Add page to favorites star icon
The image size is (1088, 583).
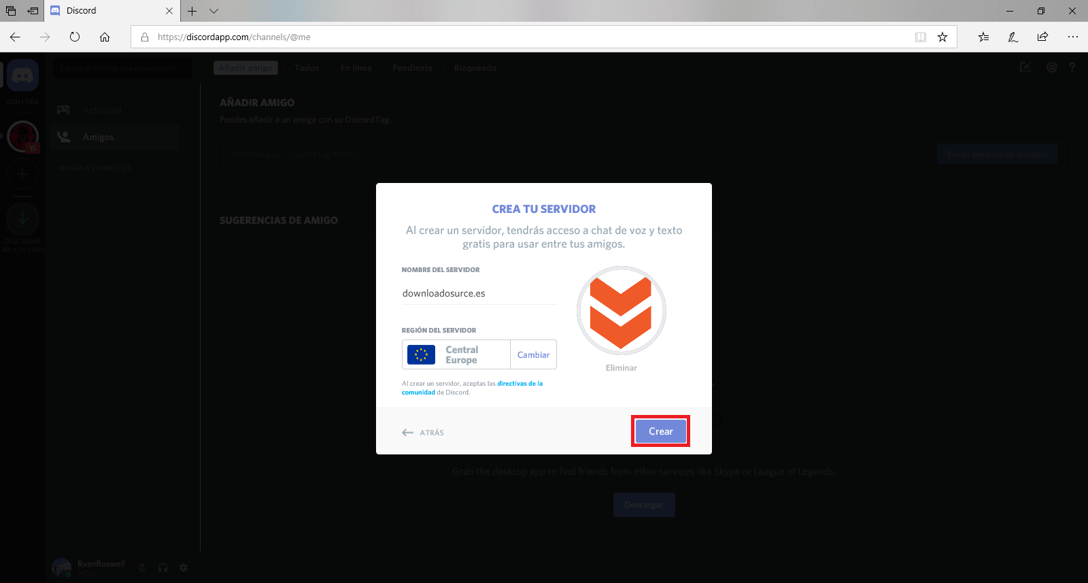coord(942,37)
